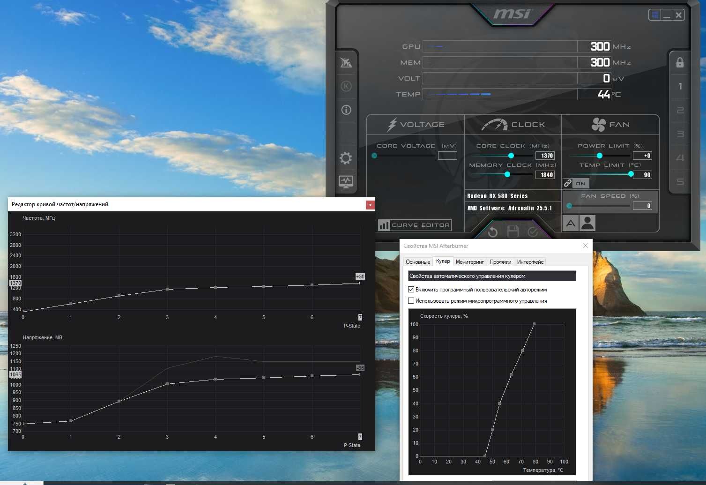Uncheck the user software automatic fan mode option

click(411, 290)
